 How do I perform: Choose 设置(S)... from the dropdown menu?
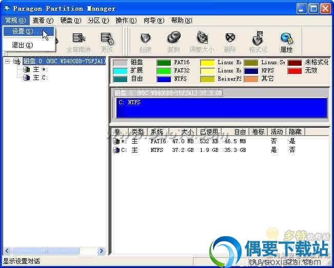click(29, 31)
